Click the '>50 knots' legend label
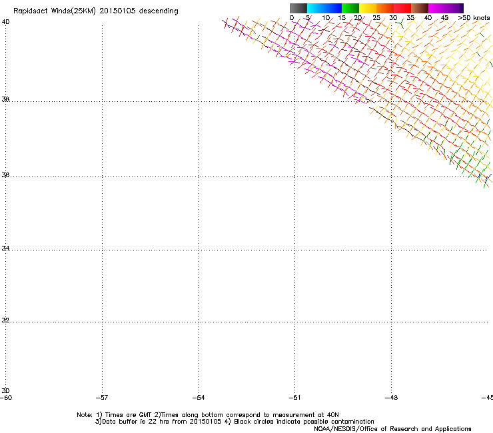The height and width of the screenshot is (433, 493). [474, 18]
